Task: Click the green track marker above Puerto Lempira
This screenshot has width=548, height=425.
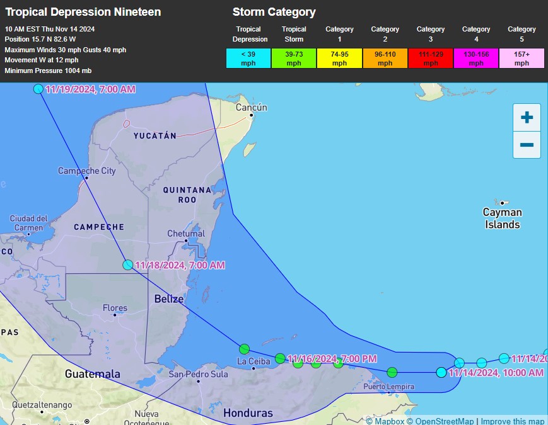Action: coord(392,372)
